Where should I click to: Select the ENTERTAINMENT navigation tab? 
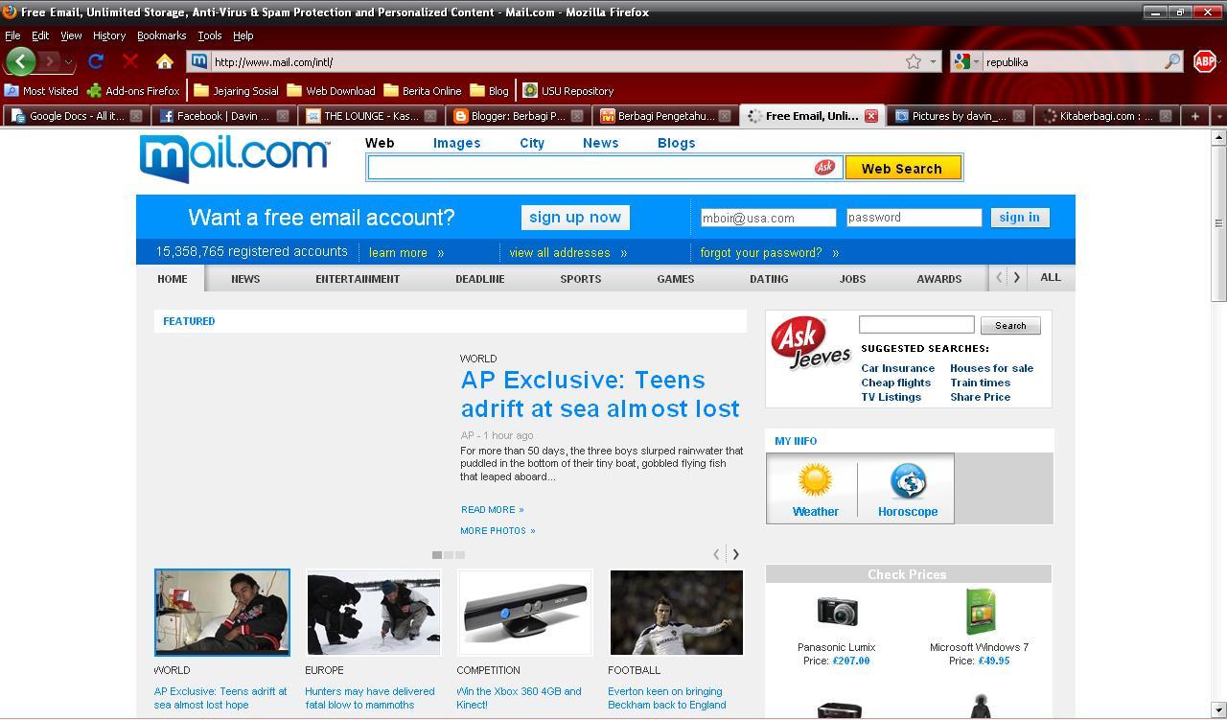358,279
